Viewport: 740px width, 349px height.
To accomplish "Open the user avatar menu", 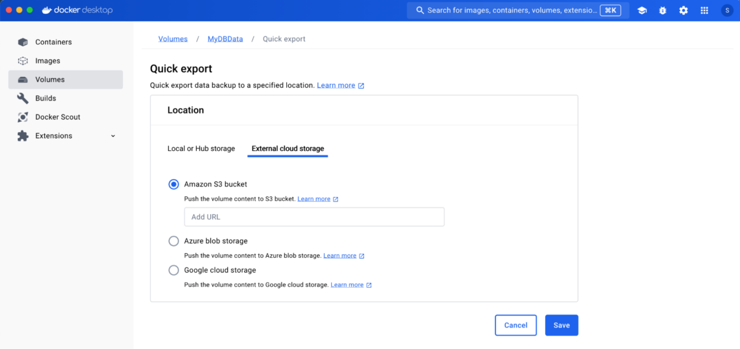I will click(x=727, y=10).
